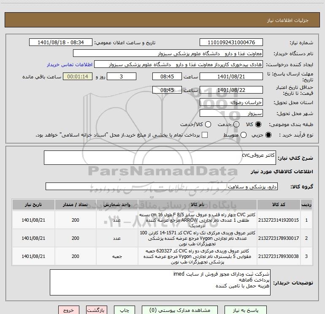Click مشاهده مدارک پیوستی (0) button
The image size is (325, 314).
(180, 310)
